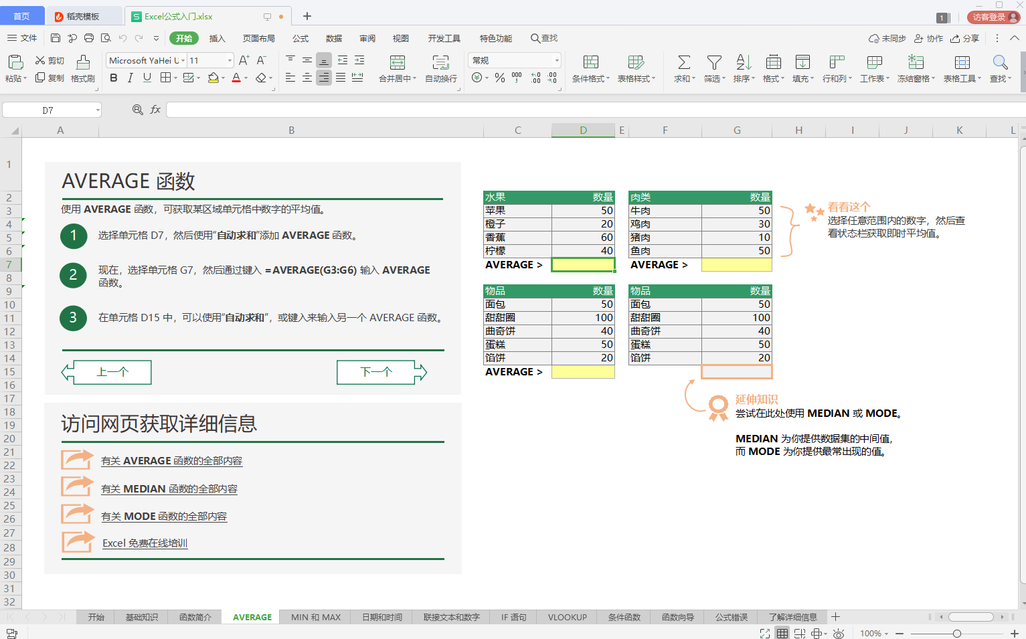Select the Format Painter (格式刷) tool
1026x639 pixels.
click(x=83, y=69)
